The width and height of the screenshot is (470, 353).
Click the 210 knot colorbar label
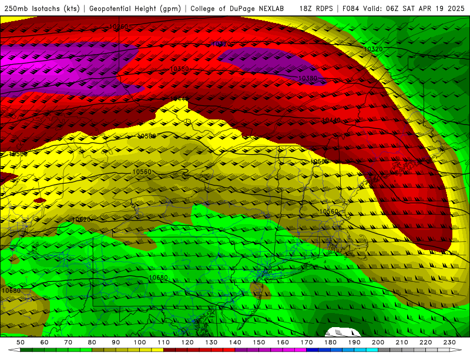pyautogui.click(x=402, y=342)
